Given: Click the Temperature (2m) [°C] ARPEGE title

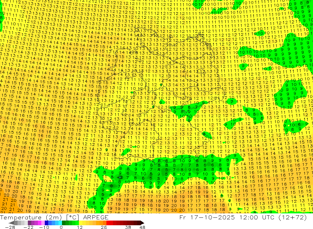Looking at the screenshot, I should tap(54, 217).
